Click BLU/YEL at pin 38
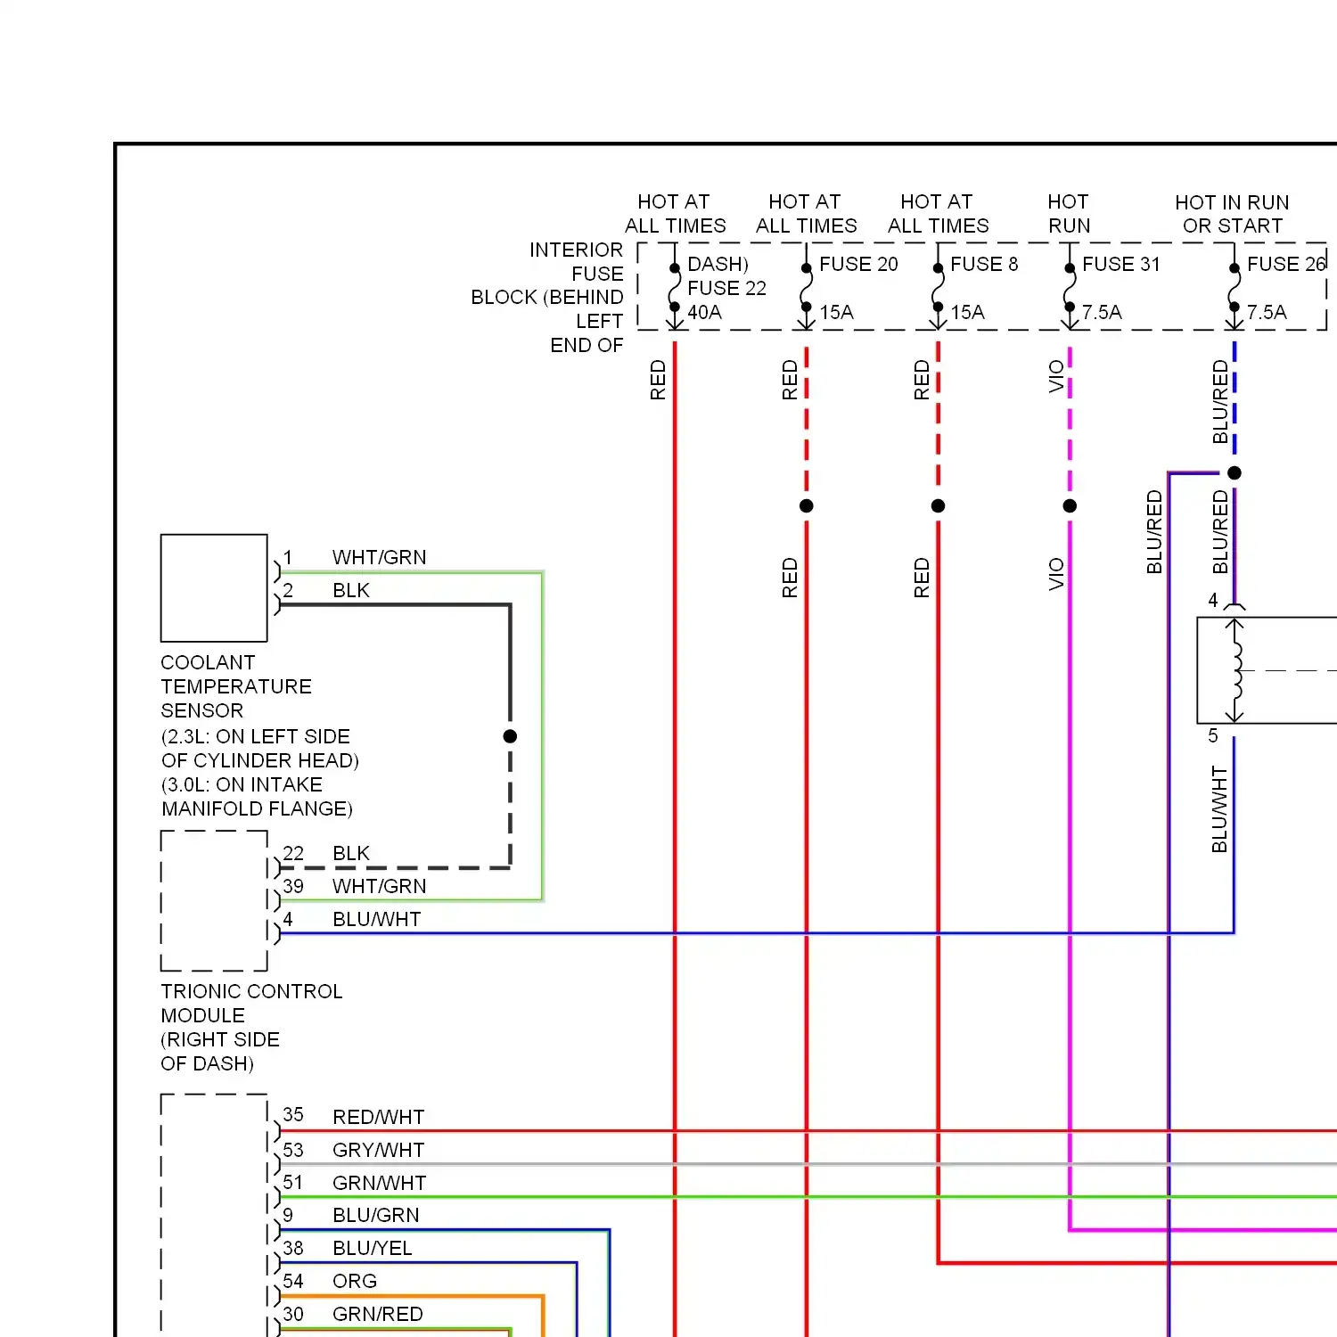 (372, 1248)
